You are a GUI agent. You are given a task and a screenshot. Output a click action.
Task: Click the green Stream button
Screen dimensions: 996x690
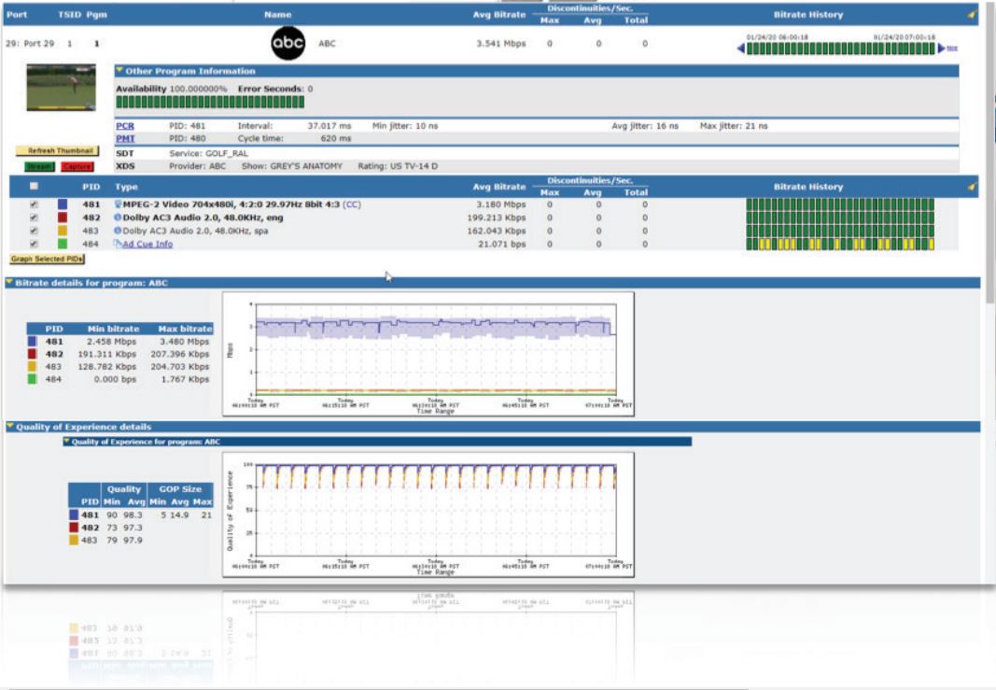pyautogui.click(x=39, y=166)
